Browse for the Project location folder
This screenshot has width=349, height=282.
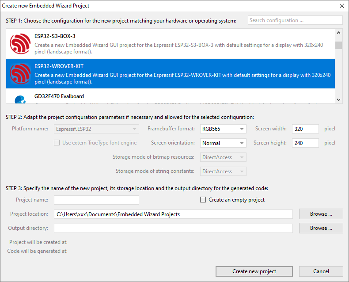(x=321, y=214)
